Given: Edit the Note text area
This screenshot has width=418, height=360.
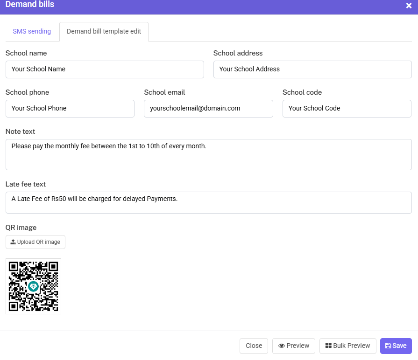Looking at the screenshot, I should point(209,155).
